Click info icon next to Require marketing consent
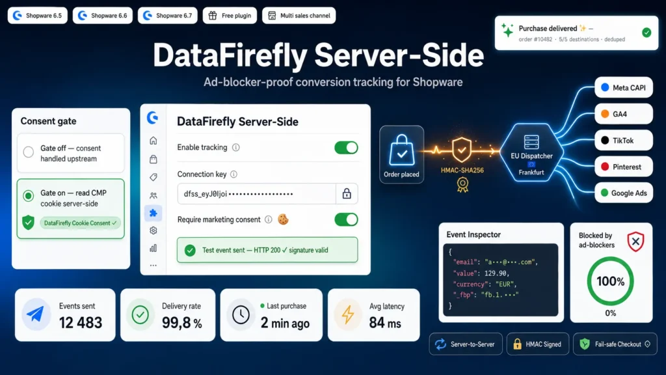This screenshot has height=375, width=666. tap(269, 219)
